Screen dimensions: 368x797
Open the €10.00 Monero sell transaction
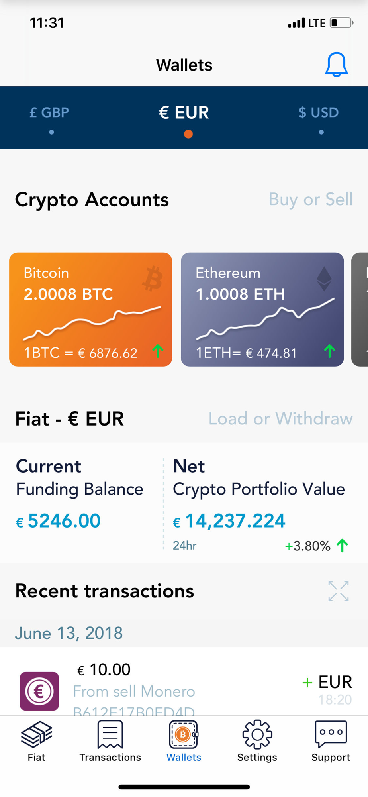(184, 681)
